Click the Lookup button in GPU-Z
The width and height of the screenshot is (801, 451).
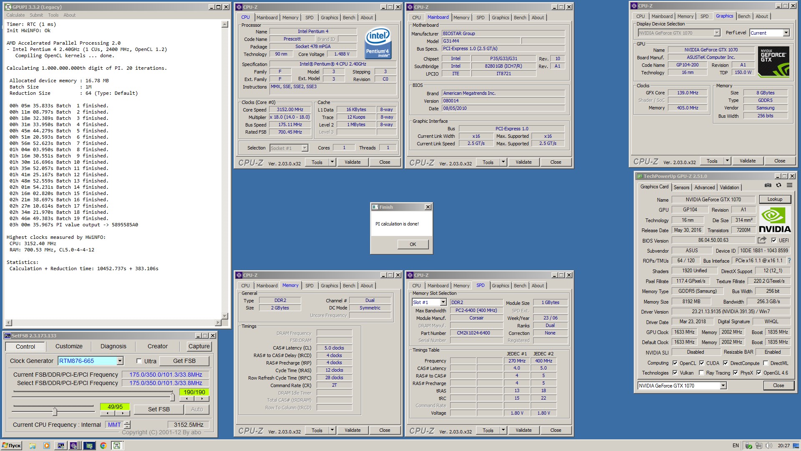[x=775, y=199]
